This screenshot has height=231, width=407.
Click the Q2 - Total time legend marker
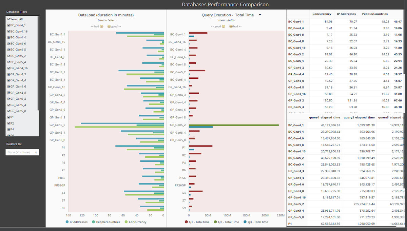coord(215,222)
